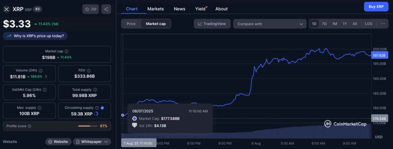Screen dimensions: 393x149
Task: Open the News tab
Action: [180, 9]
